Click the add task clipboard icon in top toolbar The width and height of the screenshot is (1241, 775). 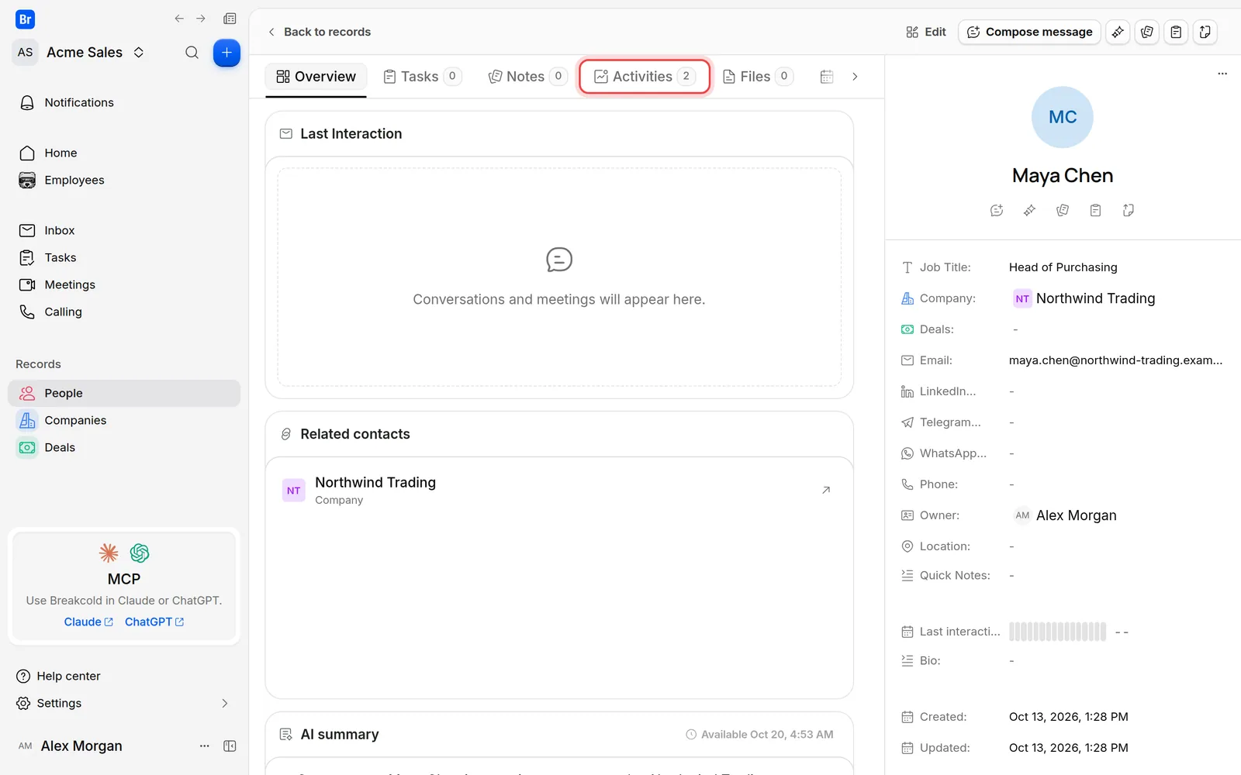tap(1176, 32)
